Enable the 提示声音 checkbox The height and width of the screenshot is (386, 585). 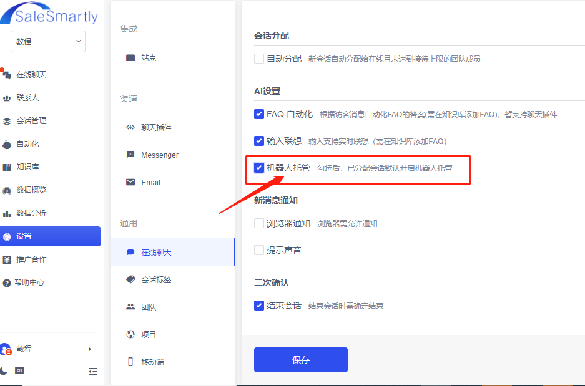point(259,250)
